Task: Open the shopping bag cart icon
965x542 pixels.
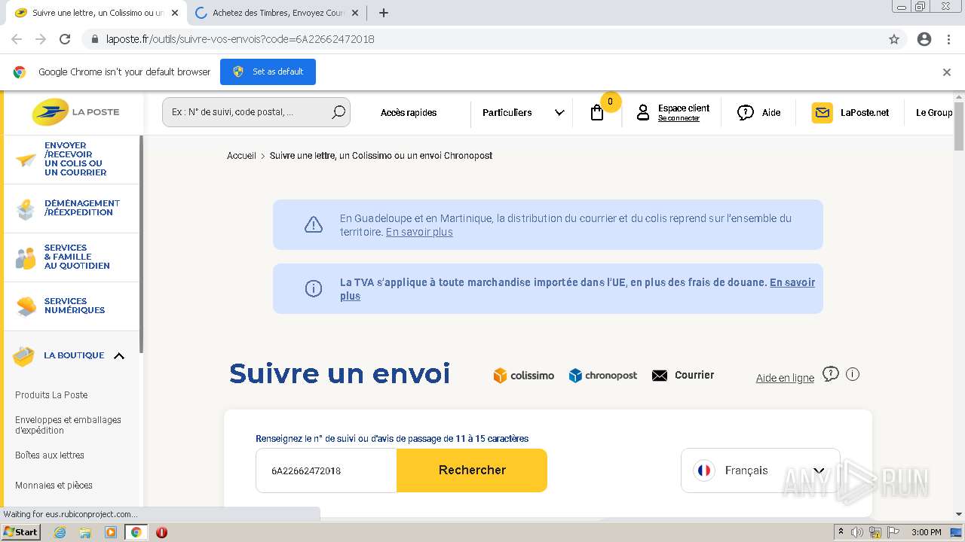Action: tap(597, 113)
